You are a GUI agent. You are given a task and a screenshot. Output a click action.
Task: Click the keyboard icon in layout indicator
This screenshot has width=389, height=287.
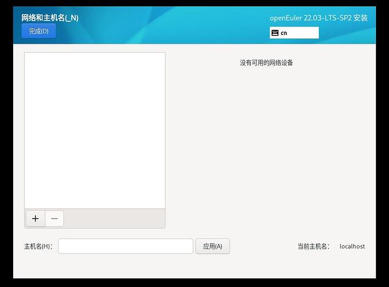click(275, 33)
